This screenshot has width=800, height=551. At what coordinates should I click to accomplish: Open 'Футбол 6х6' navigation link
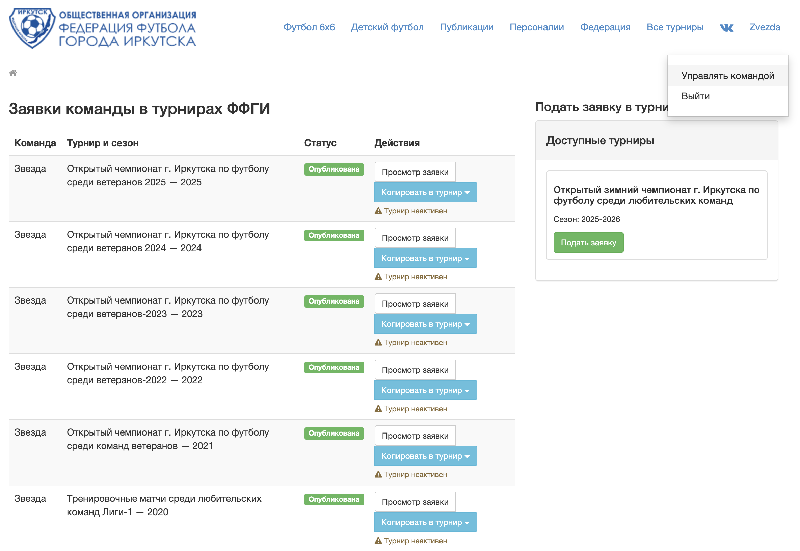[x=309, y=27]
